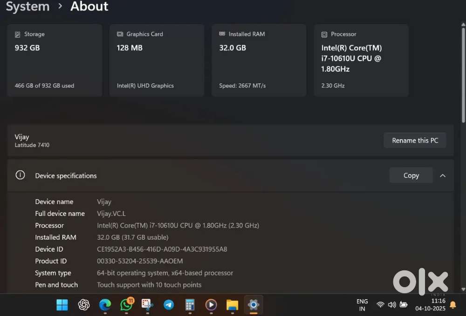
Task: Launch Telegram from the taskbar
Action: point(168,305)
